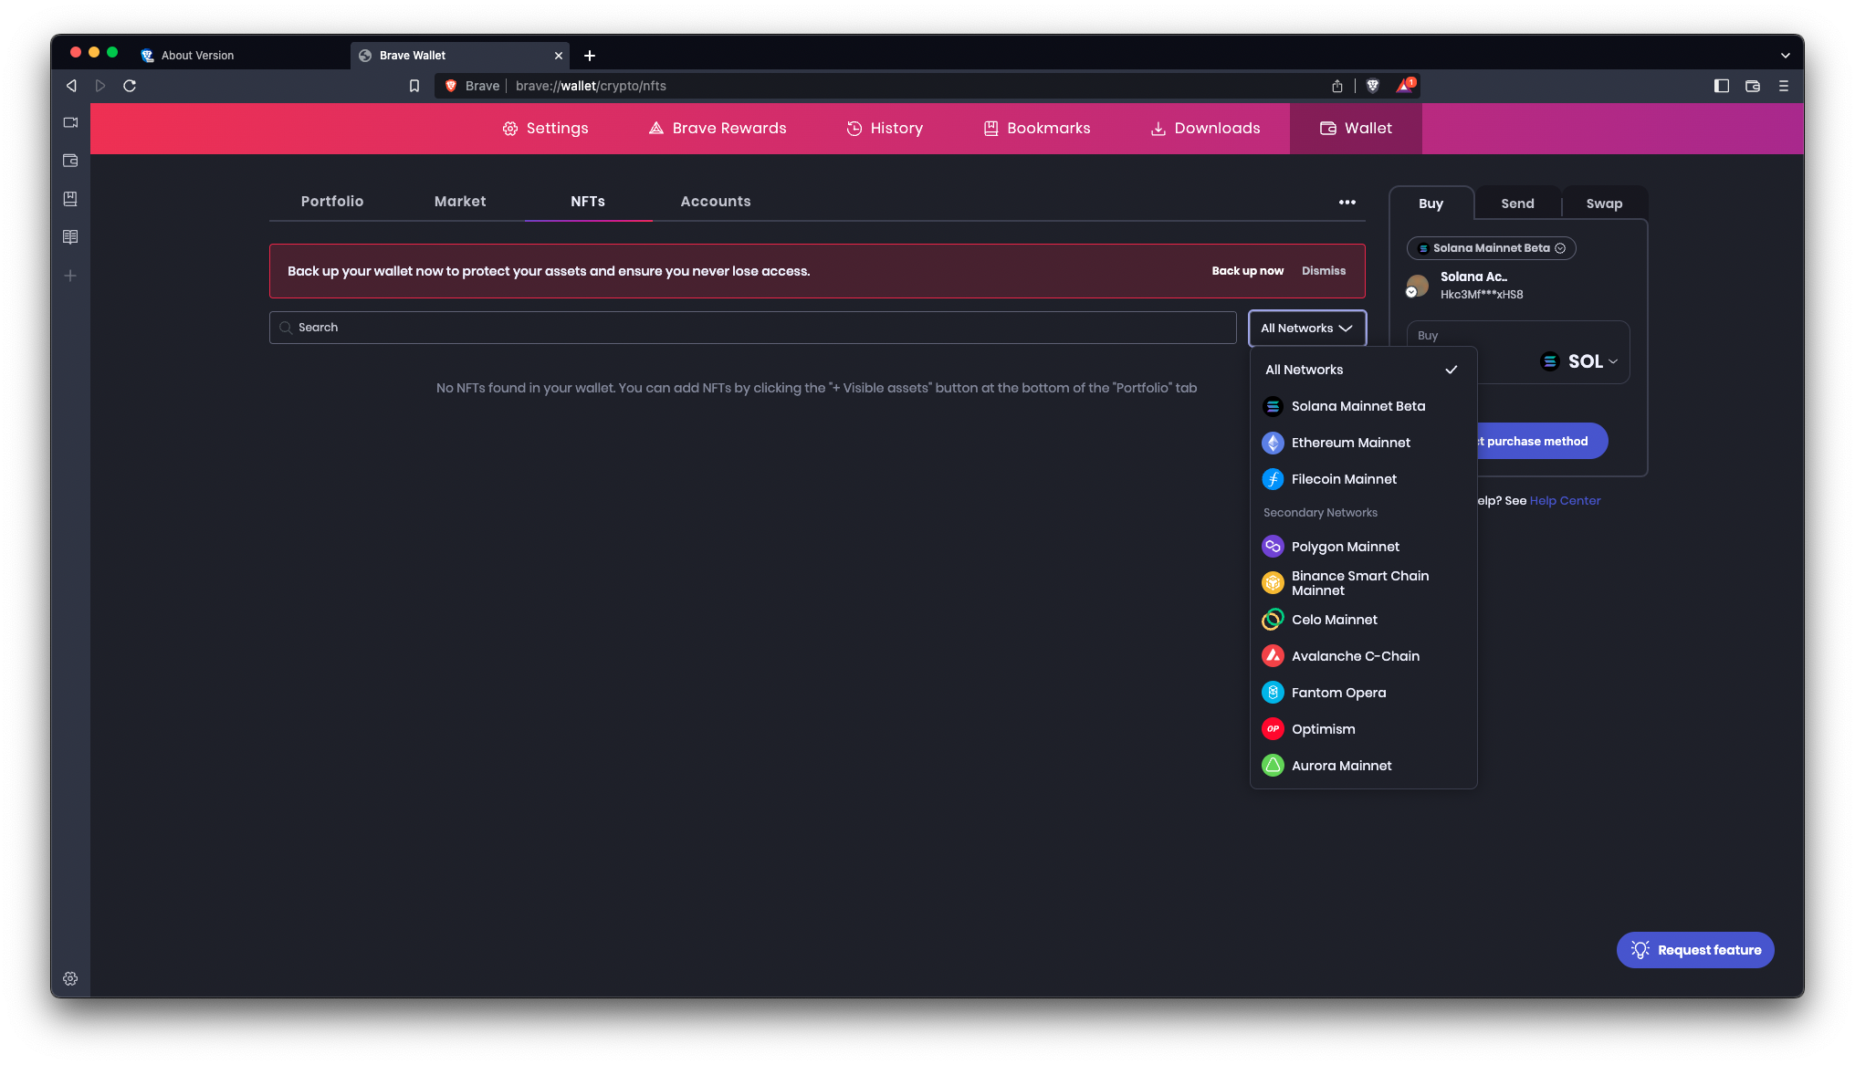Image resolution: width=1855 pixels, height=1065 pixels.
Task: Open the Wallet icon in the sidebar
Action: pos(70,161)
